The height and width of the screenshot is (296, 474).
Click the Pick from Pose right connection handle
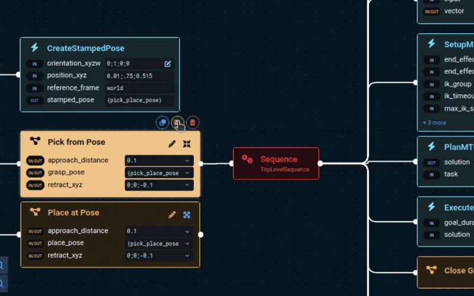(x=201, y=163)
